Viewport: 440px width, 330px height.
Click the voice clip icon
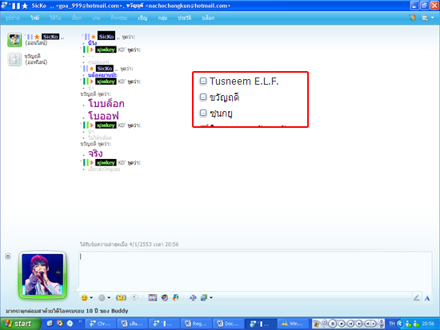[135, 297]
